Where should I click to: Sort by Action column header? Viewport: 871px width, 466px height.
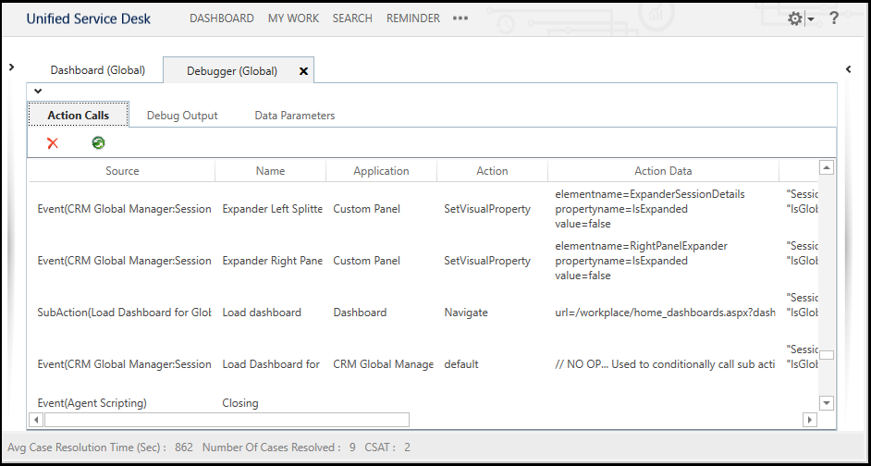492,170
